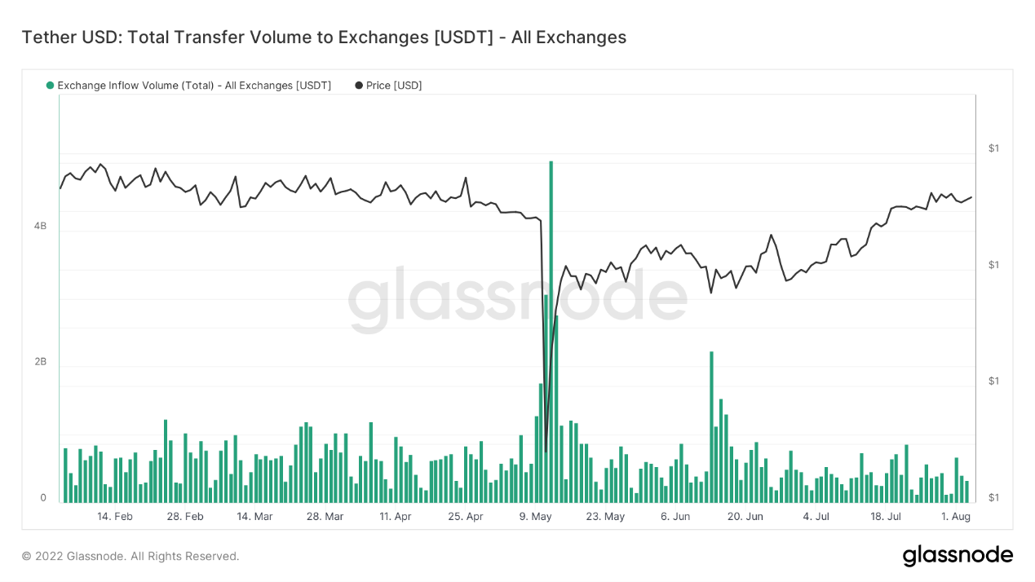Click the topmost $1 right axis label
This screenshot has height=582, width=1035.
pos(993,148)
